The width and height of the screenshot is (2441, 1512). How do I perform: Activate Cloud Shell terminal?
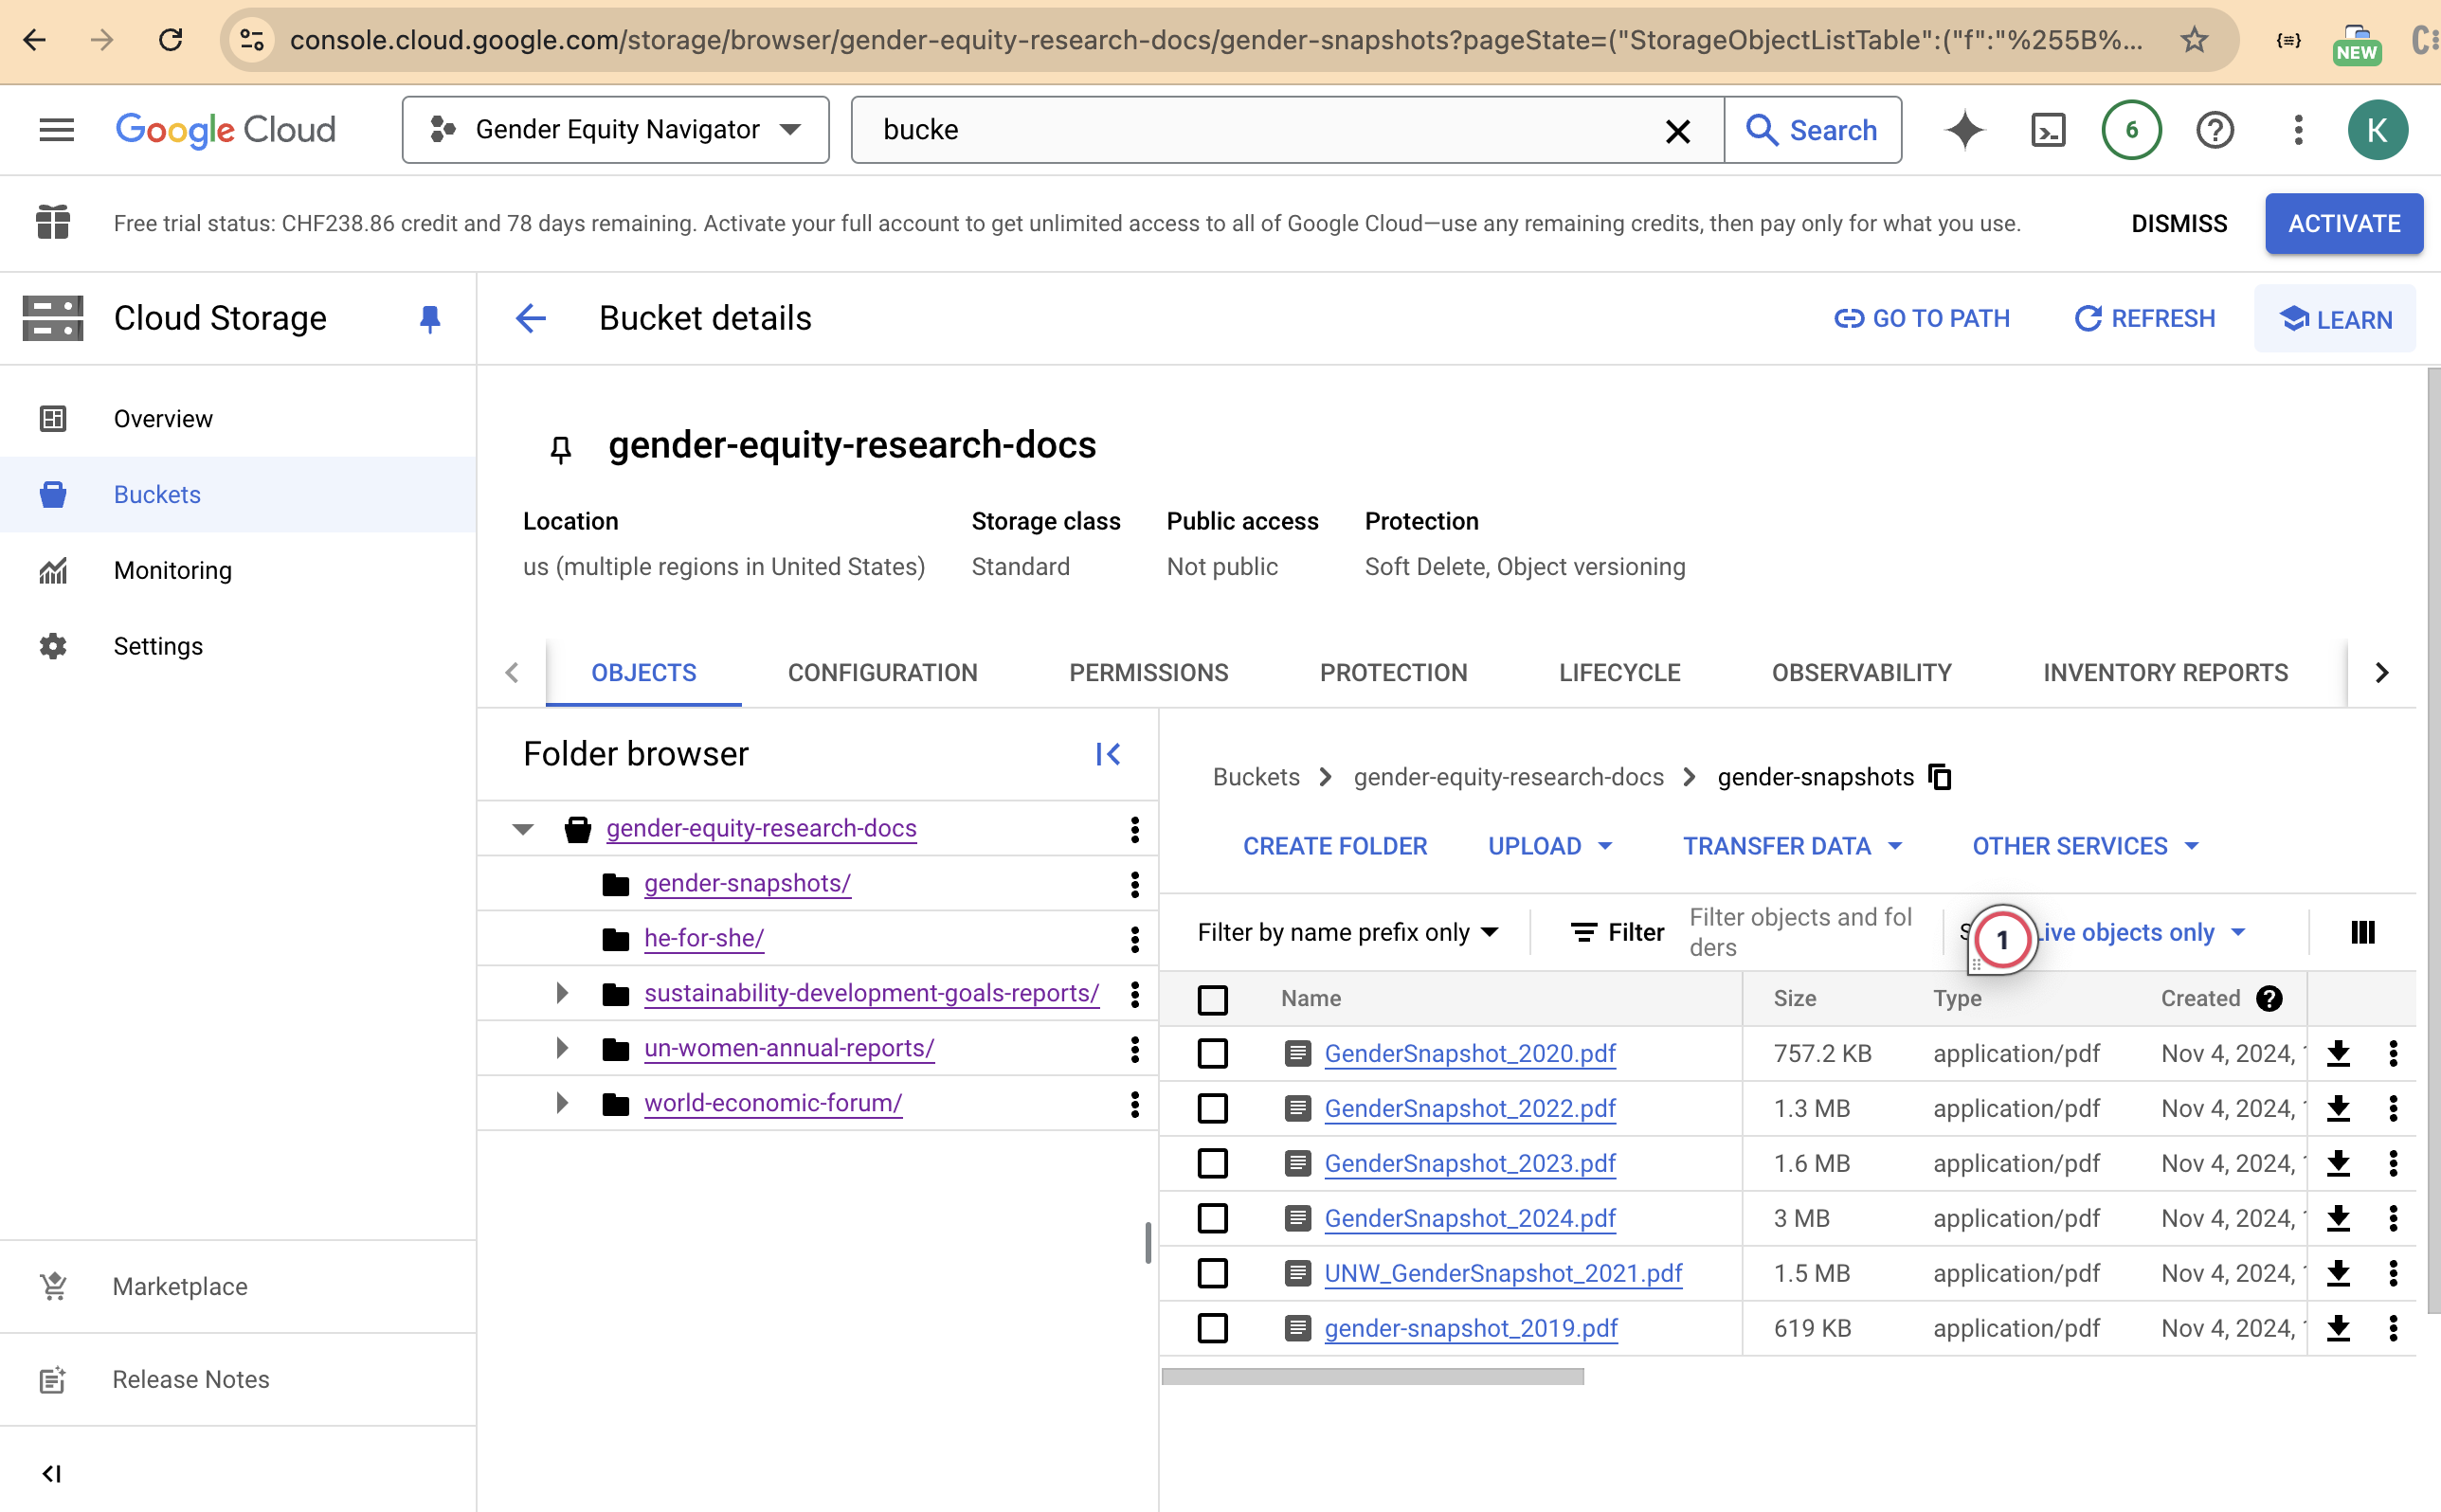coord(2046,129)
